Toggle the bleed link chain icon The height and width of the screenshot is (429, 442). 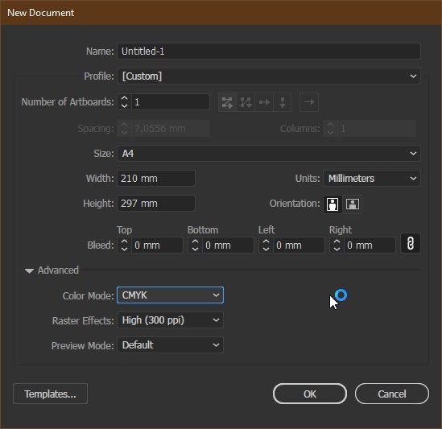(x=411, y=243)
